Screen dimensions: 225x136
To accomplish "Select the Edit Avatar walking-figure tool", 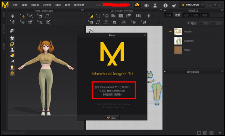I will [12, 22].
